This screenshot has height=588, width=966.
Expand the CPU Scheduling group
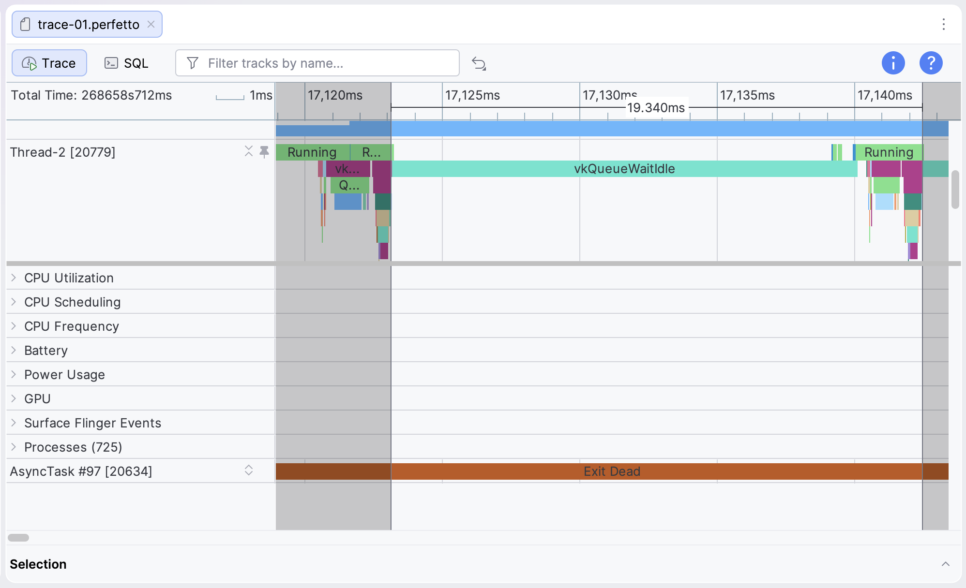click(14, 302)
